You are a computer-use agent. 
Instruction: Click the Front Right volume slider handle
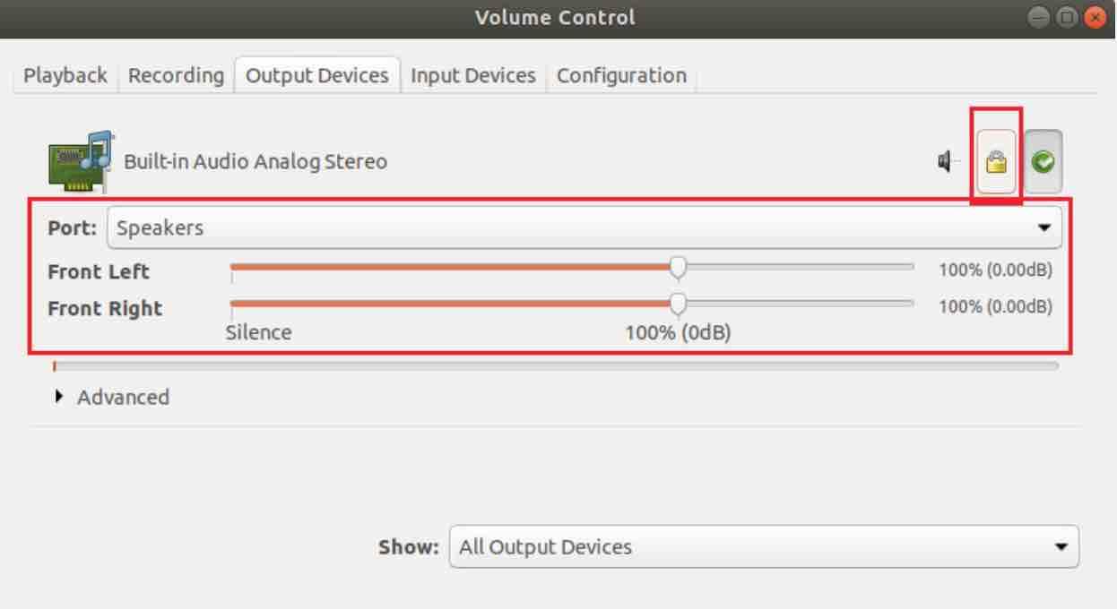[679, 304]
